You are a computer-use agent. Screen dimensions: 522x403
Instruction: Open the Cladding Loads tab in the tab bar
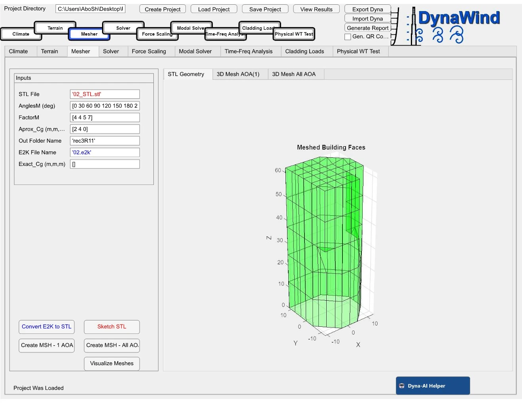tap(304, 51)
